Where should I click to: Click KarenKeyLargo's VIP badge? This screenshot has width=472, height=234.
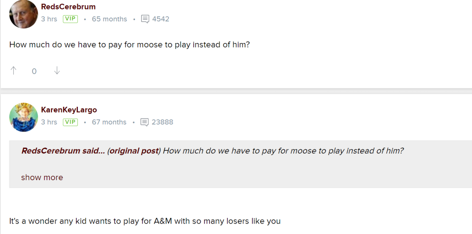[70, 122]
